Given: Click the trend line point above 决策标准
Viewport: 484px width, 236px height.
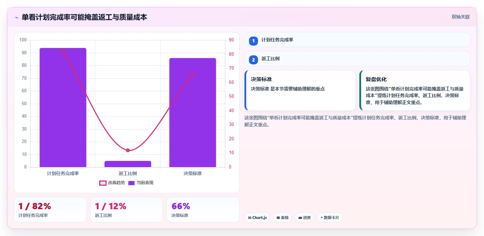Looking at the screenshot, I should (193, 74).
